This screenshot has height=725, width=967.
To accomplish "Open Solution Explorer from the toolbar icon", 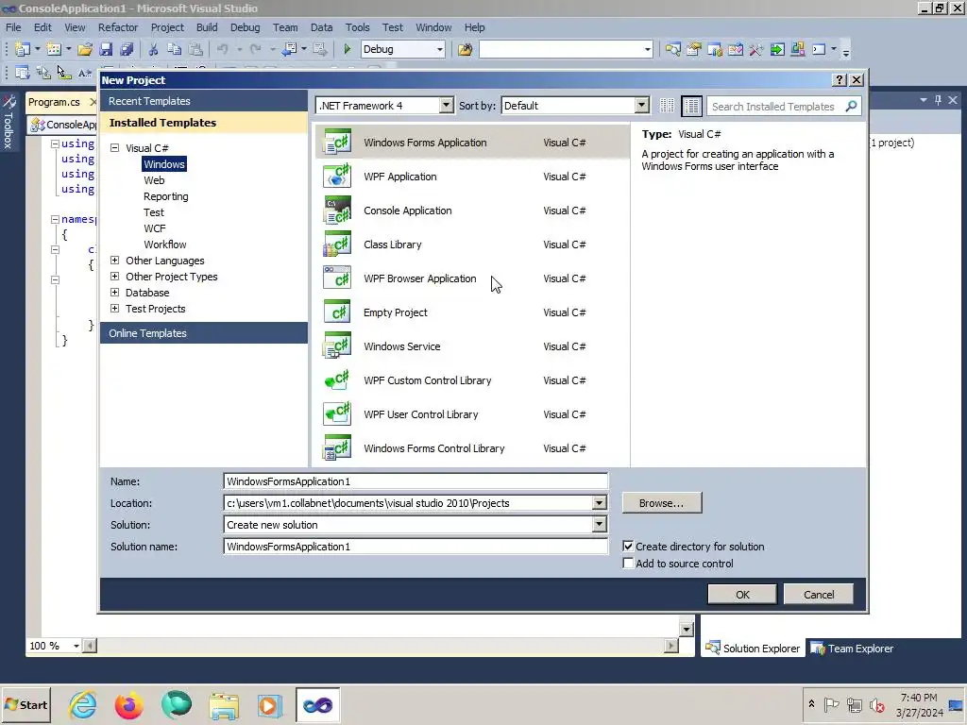I will point(672,49).
